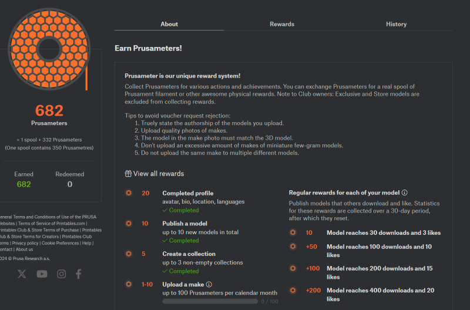Viewport: 470px width, 310px height.
Task: Click the info icon next to Upload a make
Action: tap(209, 284)
